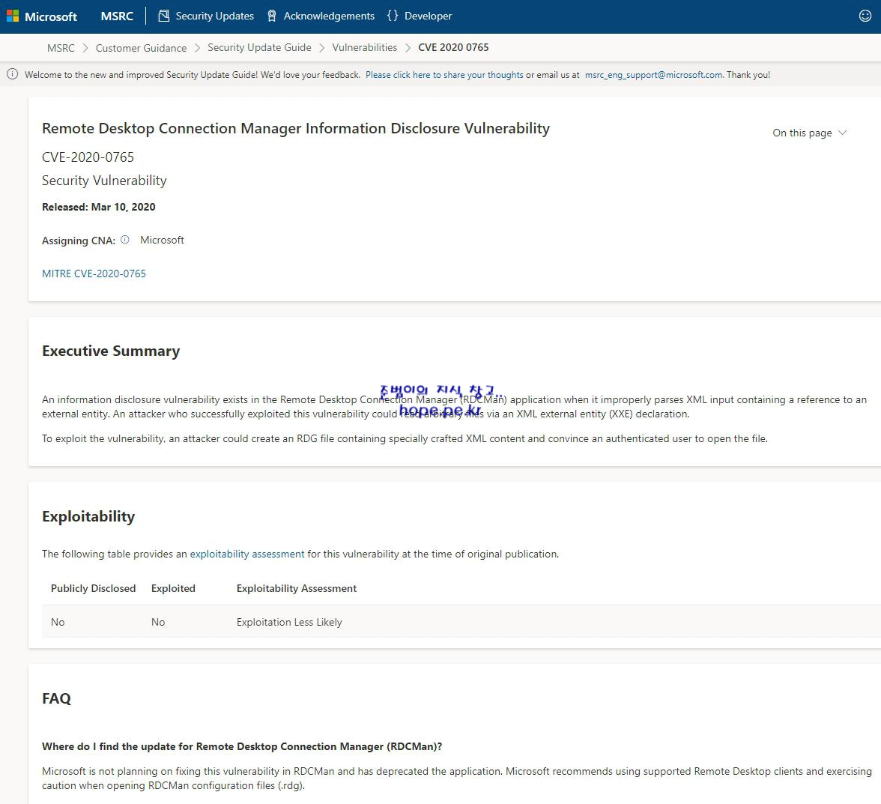Screen dimensions: 881x804
Task: Open the MITRE CVE-2020-0765 link
Action: coord(94,273)
